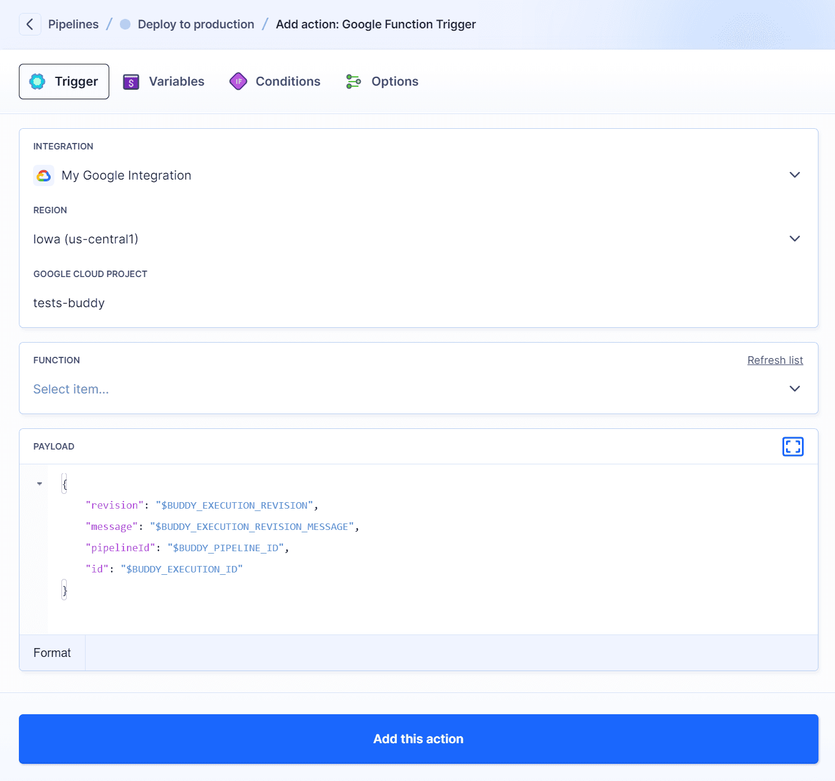
Task: Collapse the JSON payload with the fold arrow
Action: (x=40, y=483)
